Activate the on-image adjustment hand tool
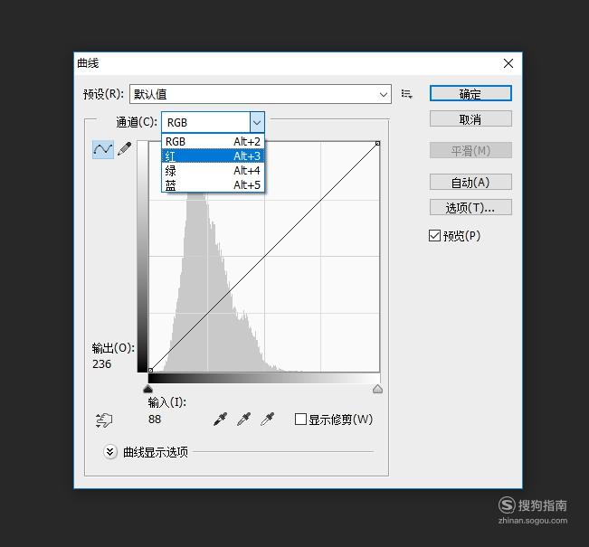 coord(104,420)
